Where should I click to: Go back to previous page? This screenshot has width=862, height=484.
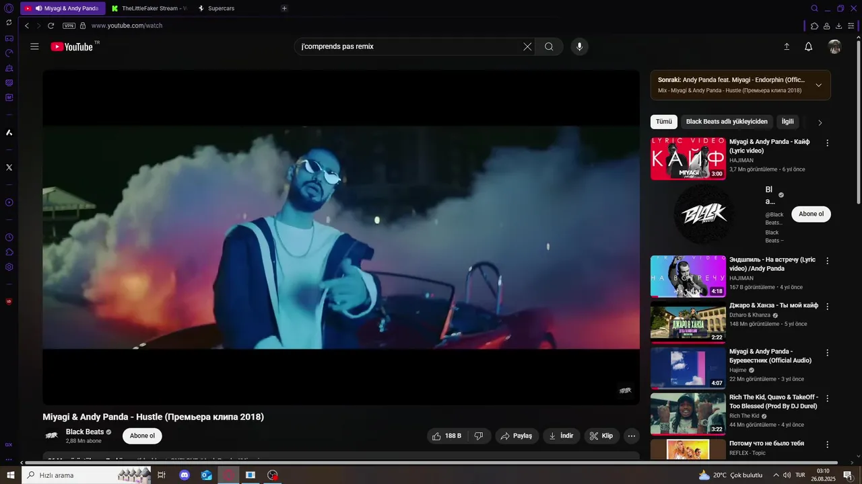pyautogui.click(x=27, y=26)
